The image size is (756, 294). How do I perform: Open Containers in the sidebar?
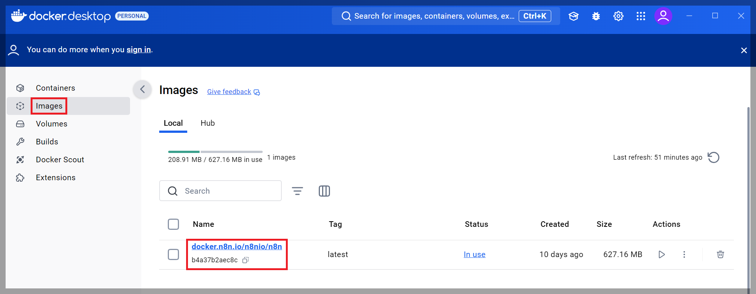(68, 88)
